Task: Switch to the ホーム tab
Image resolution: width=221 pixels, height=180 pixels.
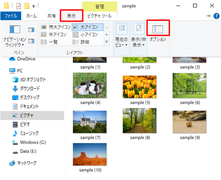Action: (31, 16)
